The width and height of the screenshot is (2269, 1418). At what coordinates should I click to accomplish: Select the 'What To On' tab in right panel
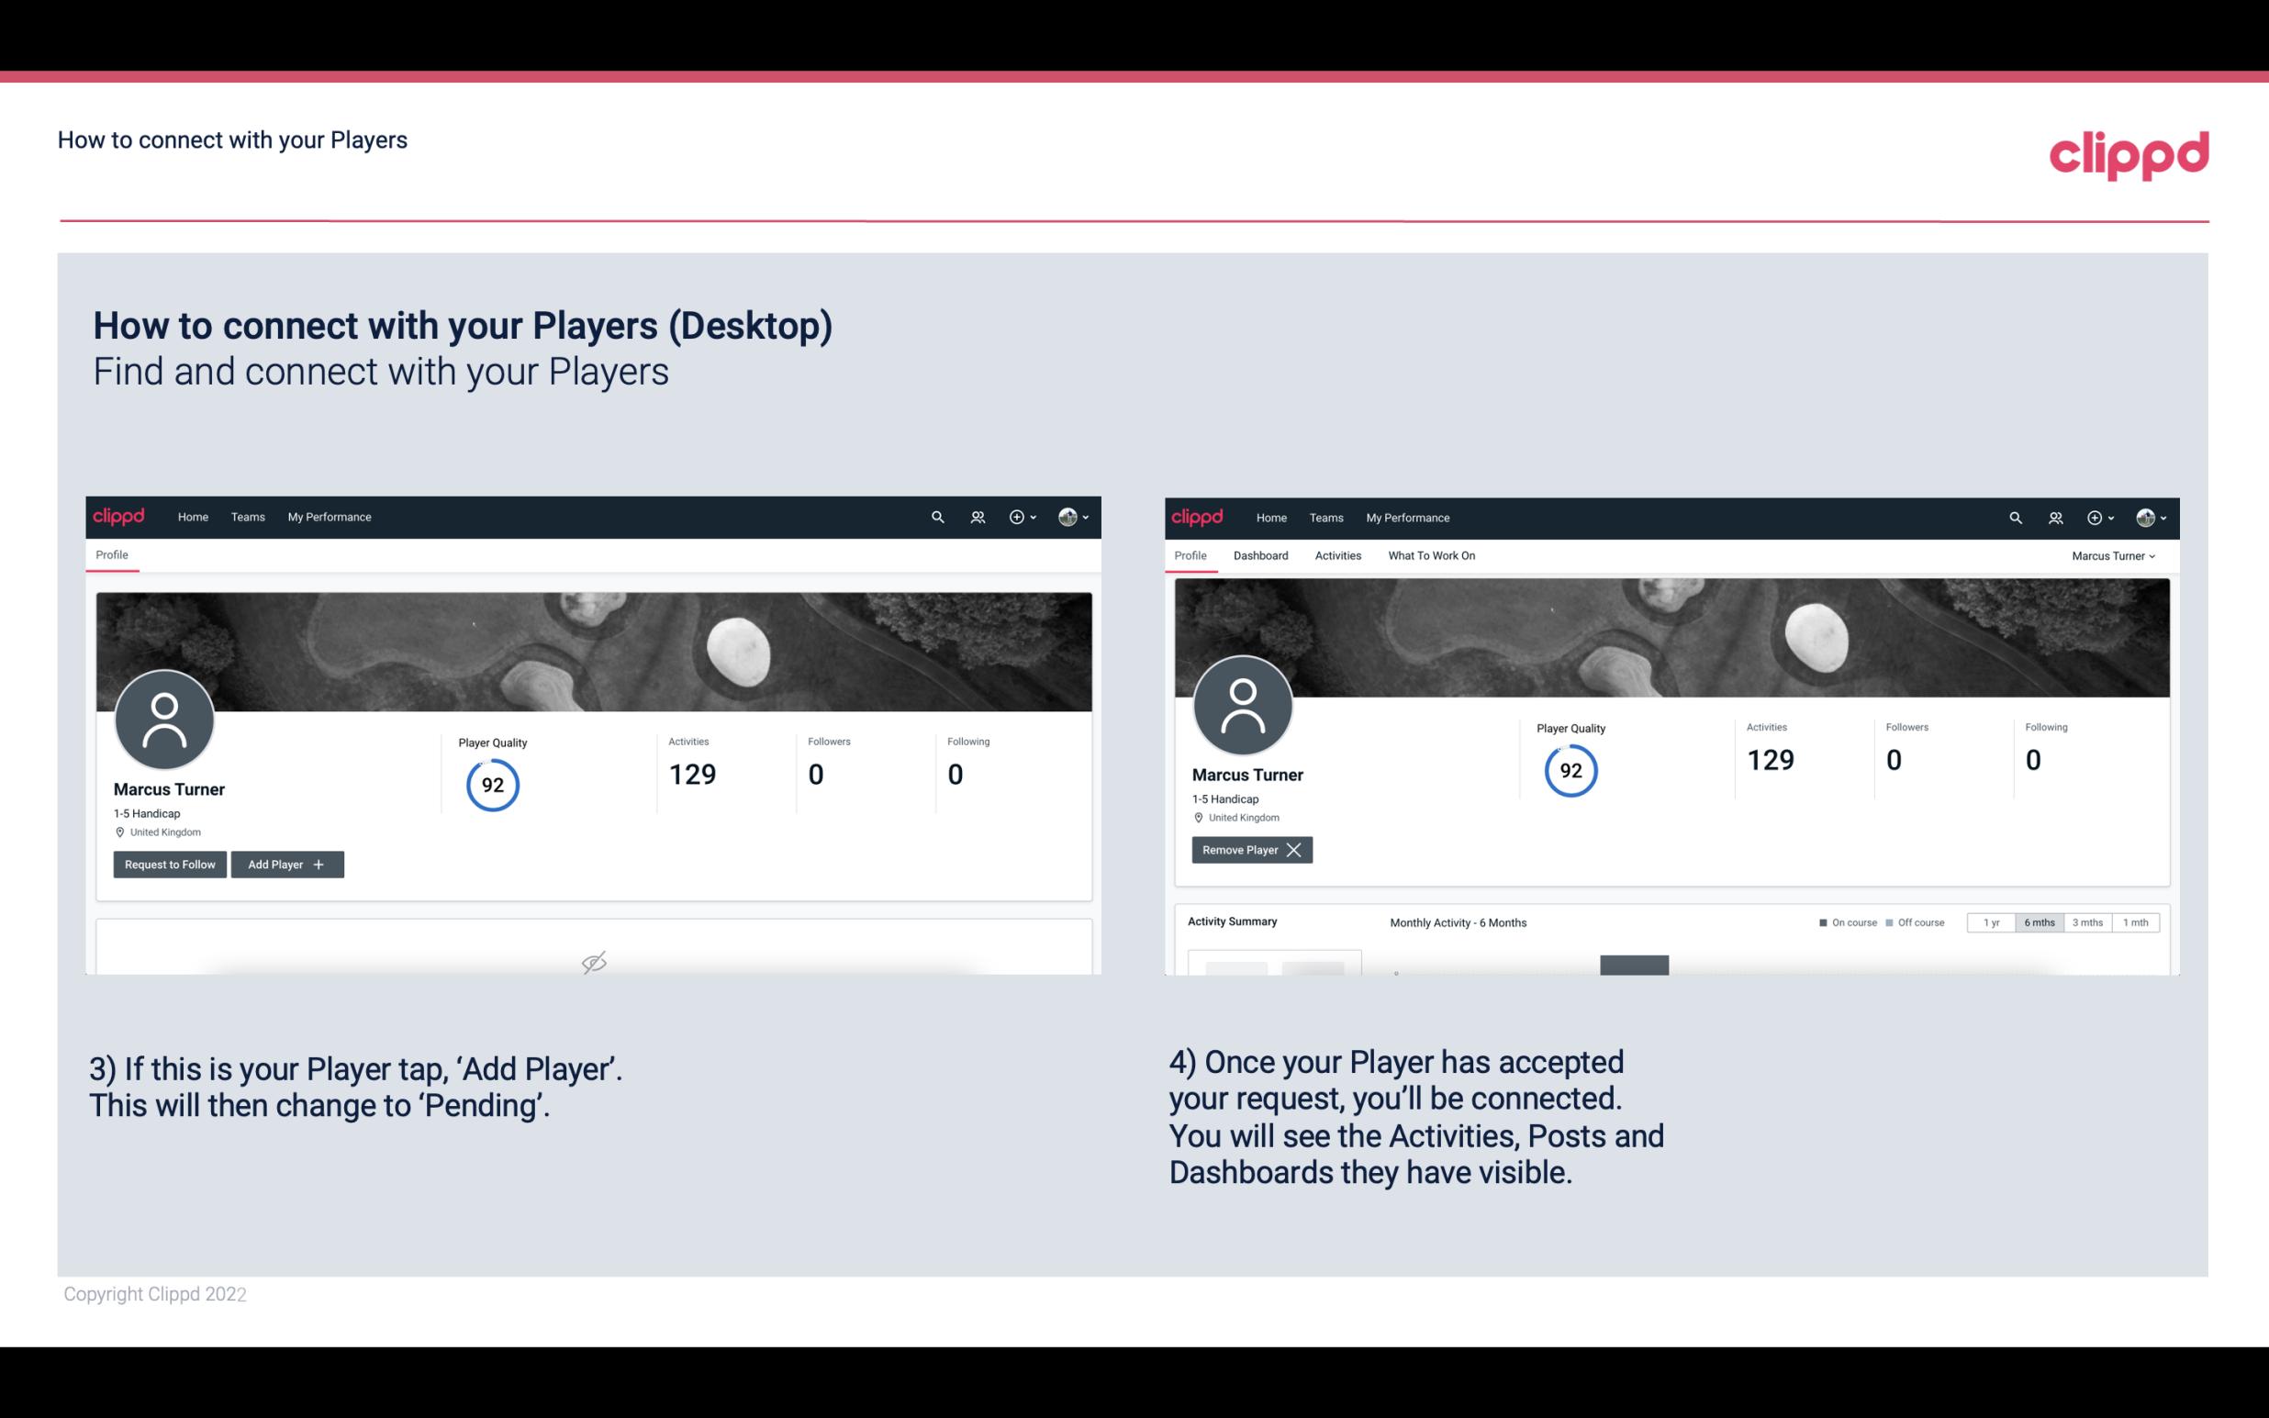1431,555
